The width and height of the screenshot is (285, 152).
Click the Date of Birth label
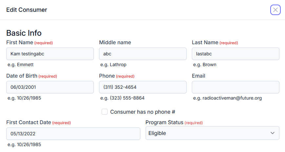(x=22, y=76)
